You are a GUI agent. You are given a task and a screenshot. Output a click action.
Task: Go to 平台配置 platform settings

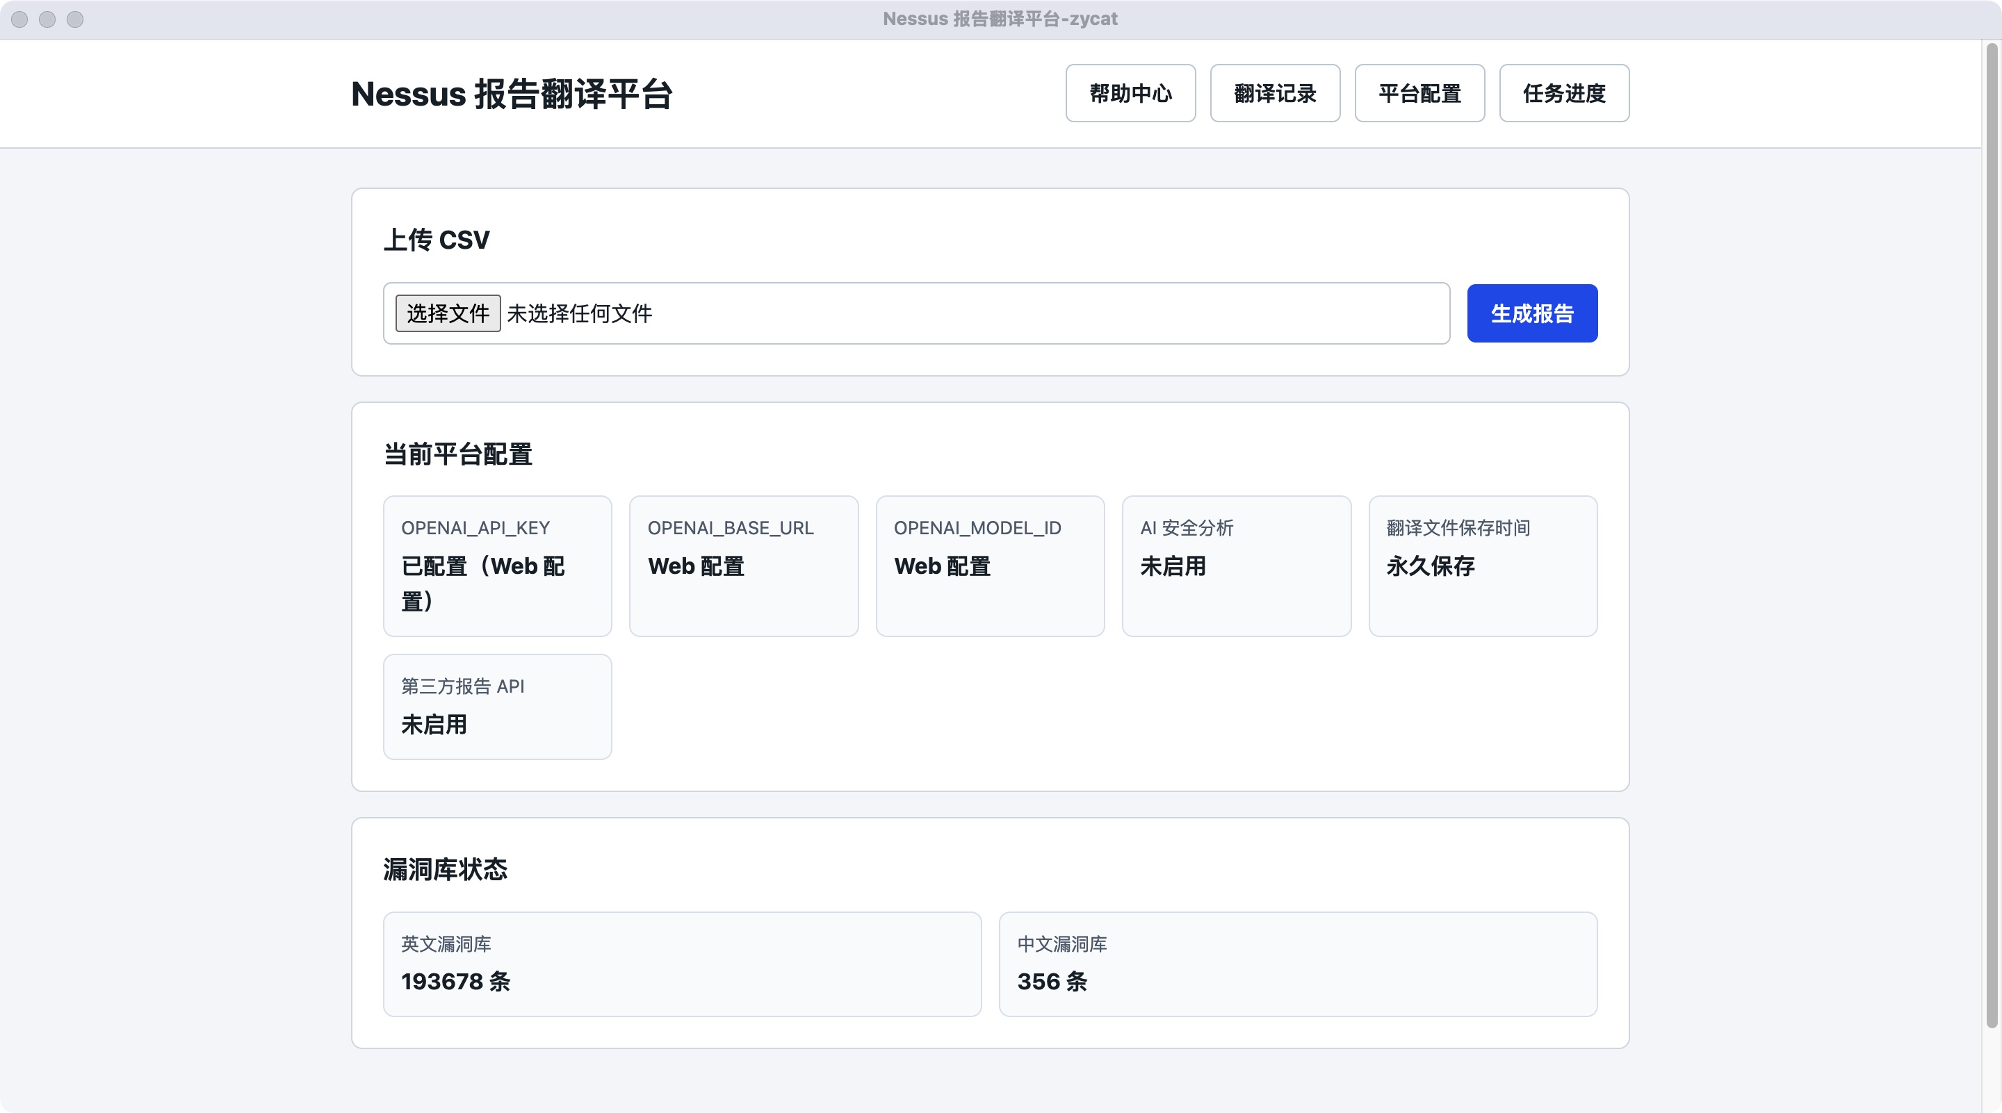coord(1419,93)
